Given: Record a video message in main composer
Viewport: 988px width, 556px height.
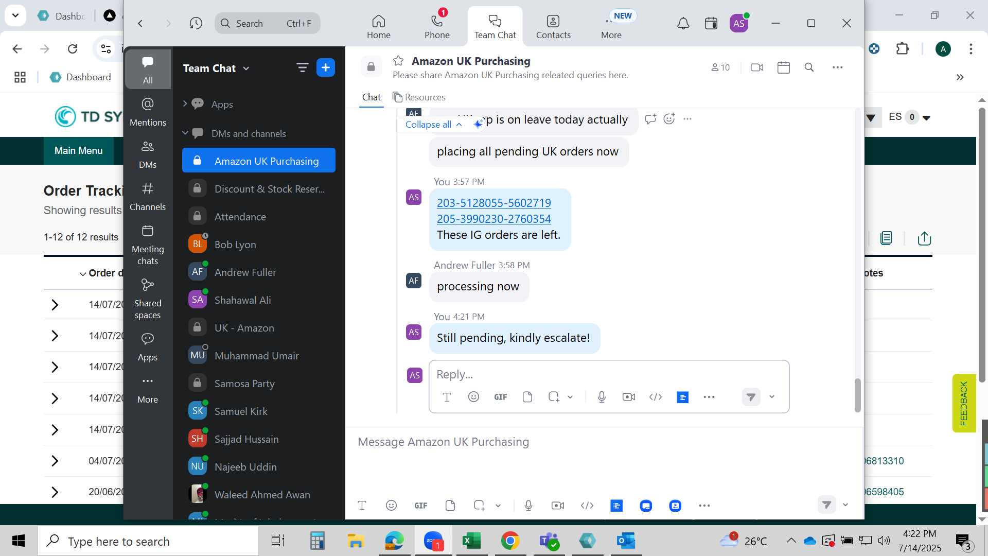Looking at the screenshot, I should click(557, 506).
